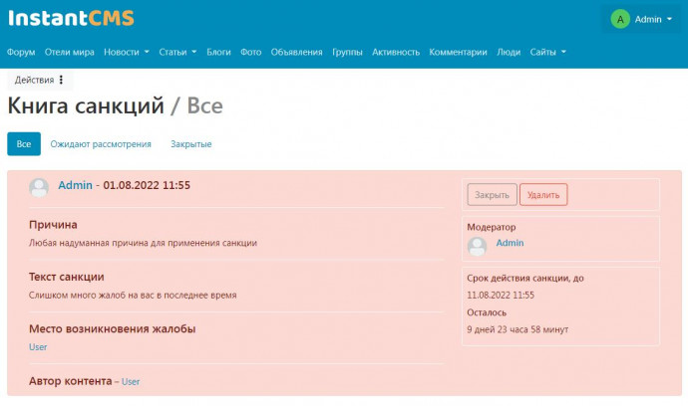Open the Действия actions menu
Viewport: 688px width, 406px height.
click(x=40, y=80)
